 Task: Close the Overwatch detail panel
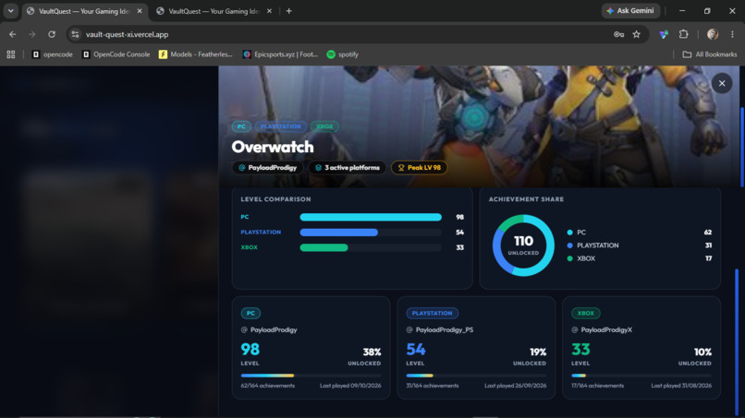coord(722,83)
